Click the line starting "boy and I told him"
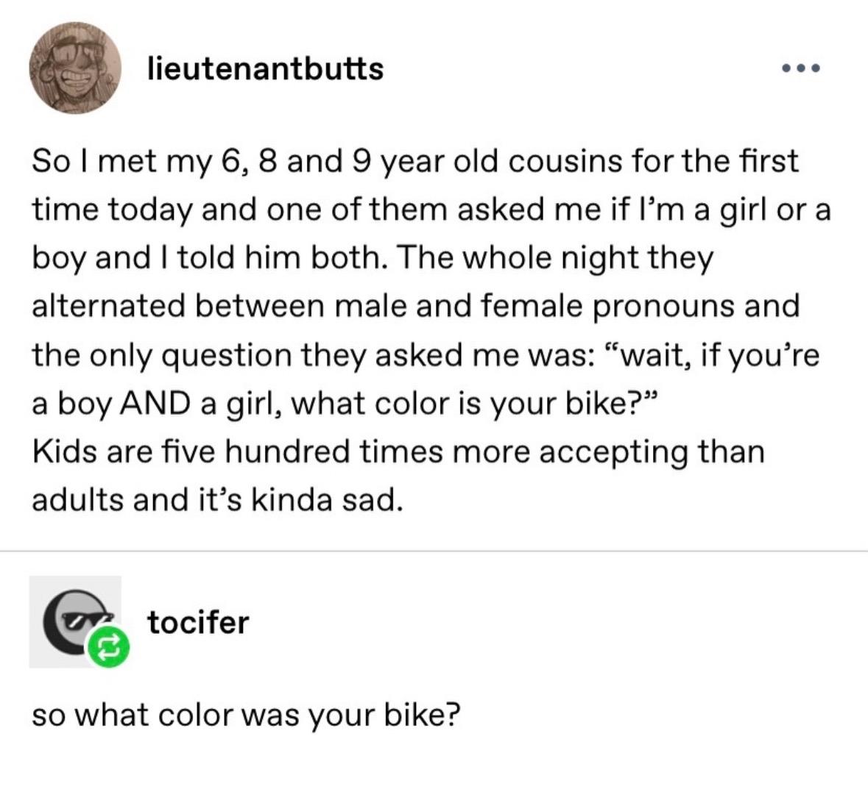The image size is (868, 789). 372,258
